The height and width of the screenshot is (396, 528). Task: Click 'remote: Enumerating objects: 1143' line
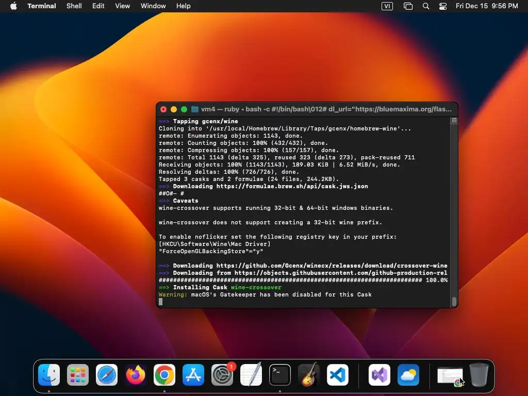(230, 136)
